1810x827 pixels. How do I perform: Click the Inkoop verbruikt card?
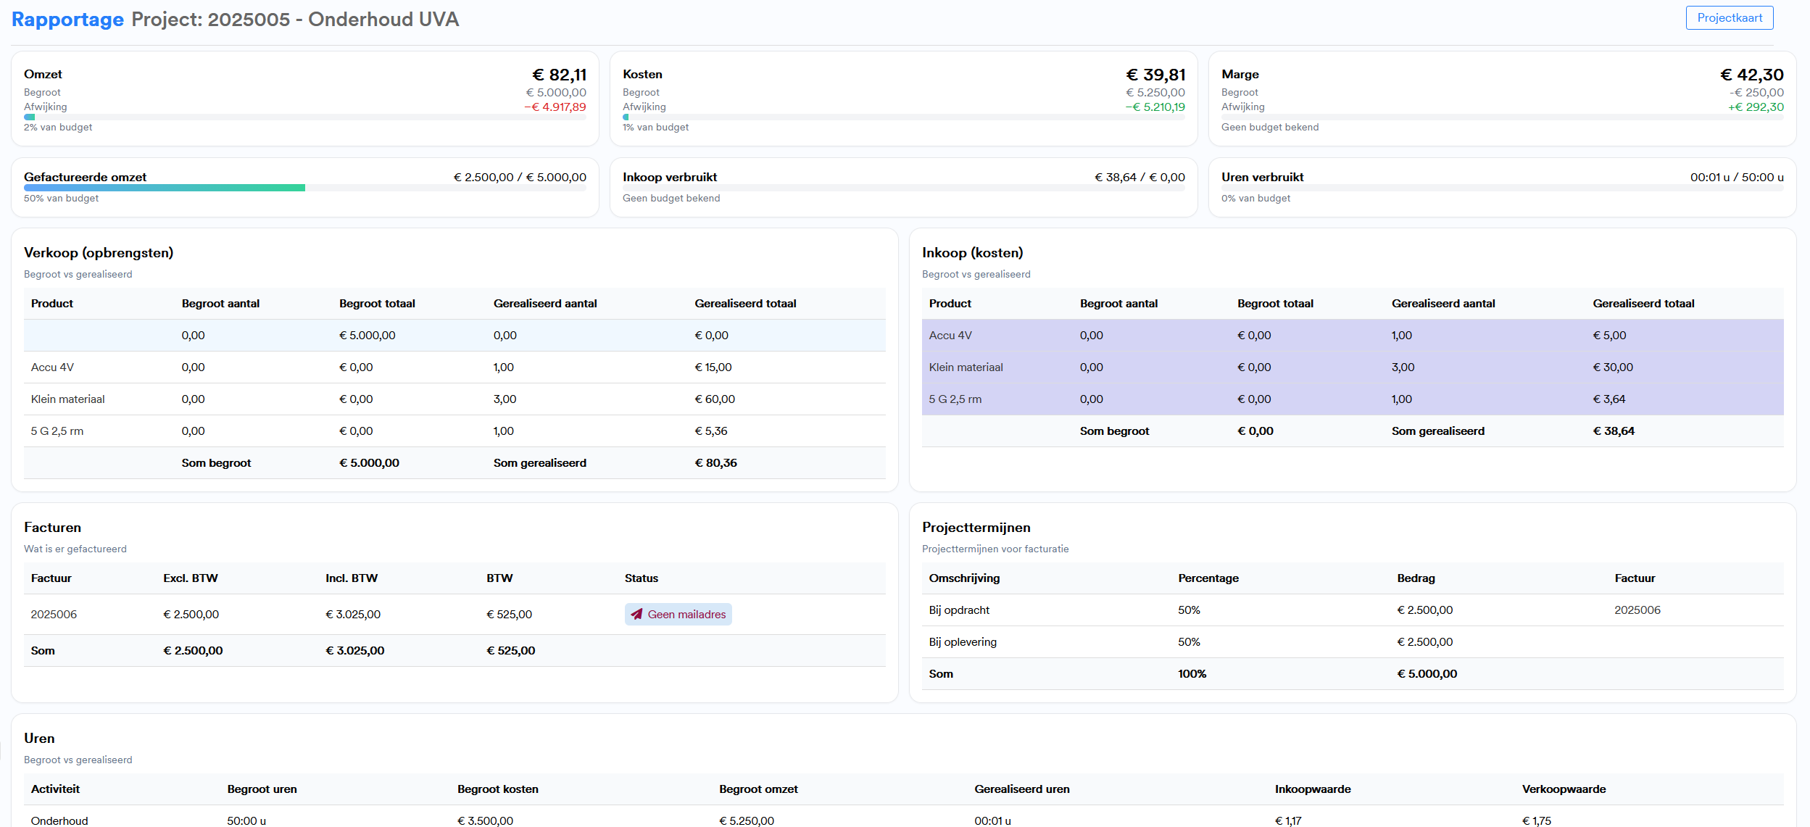click(x=903, y=187)
